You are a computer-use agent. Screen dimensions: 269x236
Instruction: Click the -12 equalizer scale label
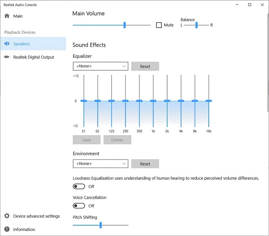pyautogui.click(x=75, y=126)
